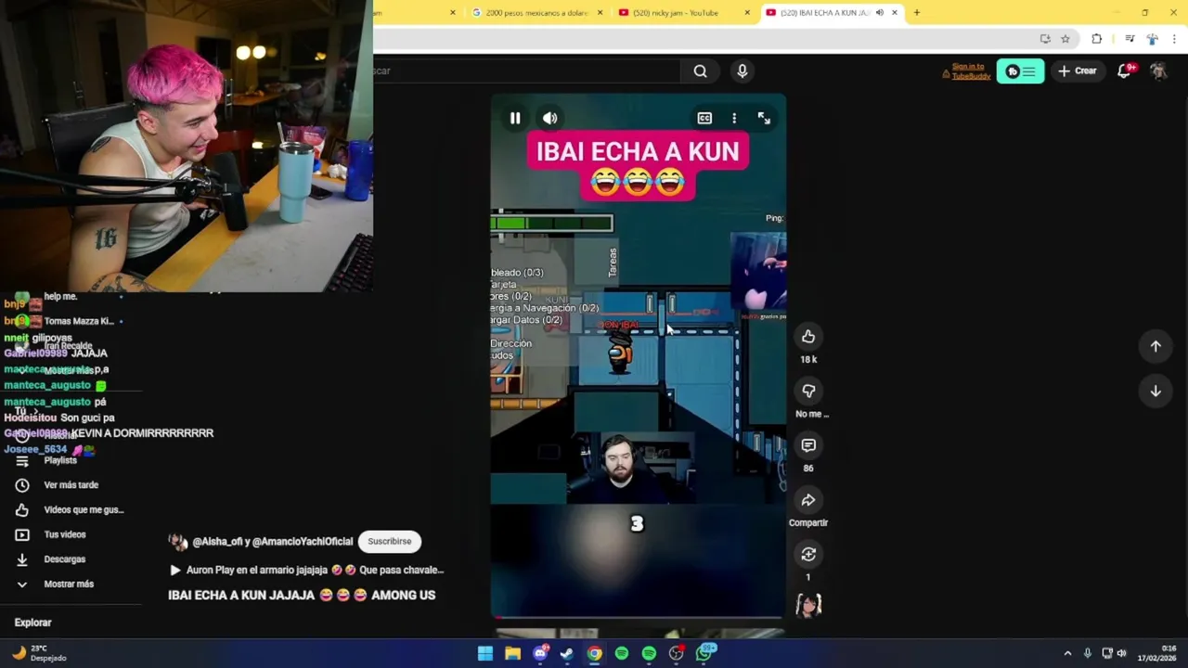Open the YouTube account avatar menu

pyautogui.click(x=1158, y=71)
